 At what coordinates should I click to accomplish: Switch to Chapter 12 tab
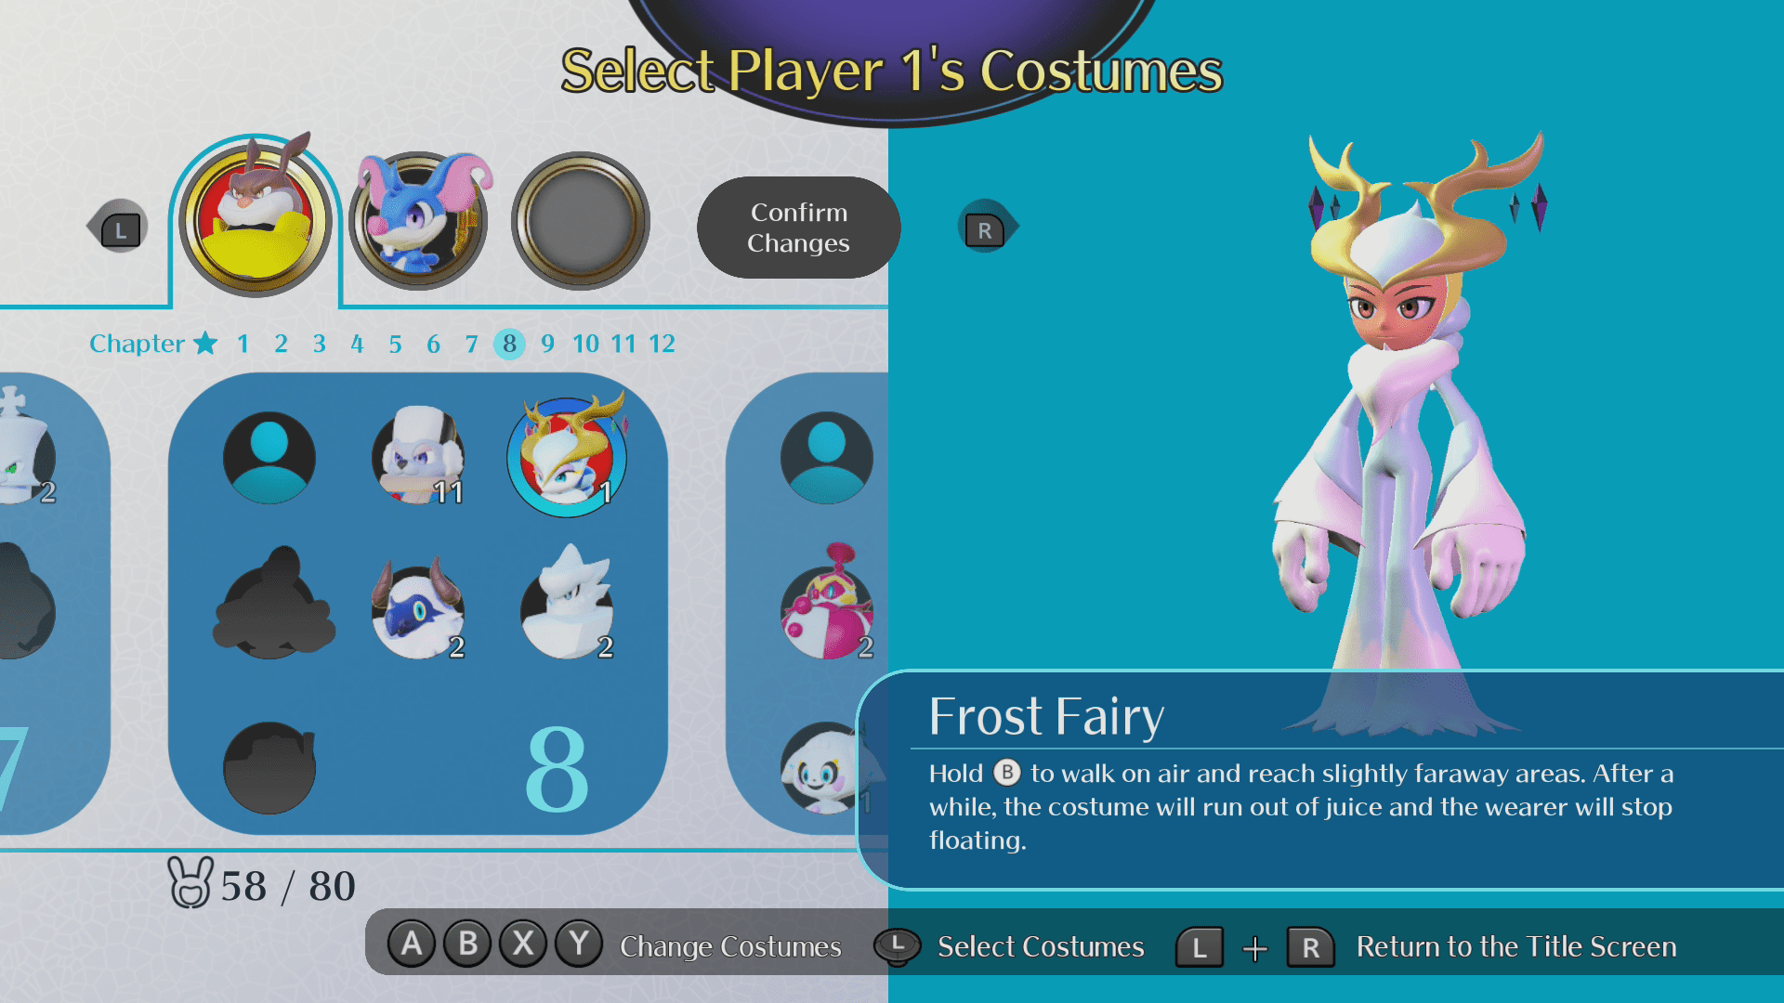click(x=662, y=344)
